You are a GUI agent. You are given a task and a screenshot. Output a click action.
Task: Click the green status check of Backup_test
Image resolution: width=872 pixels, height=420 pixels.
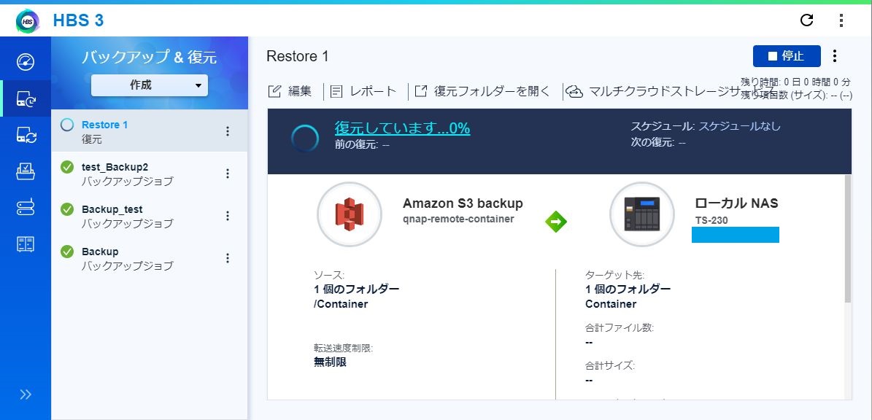(66, 209)
